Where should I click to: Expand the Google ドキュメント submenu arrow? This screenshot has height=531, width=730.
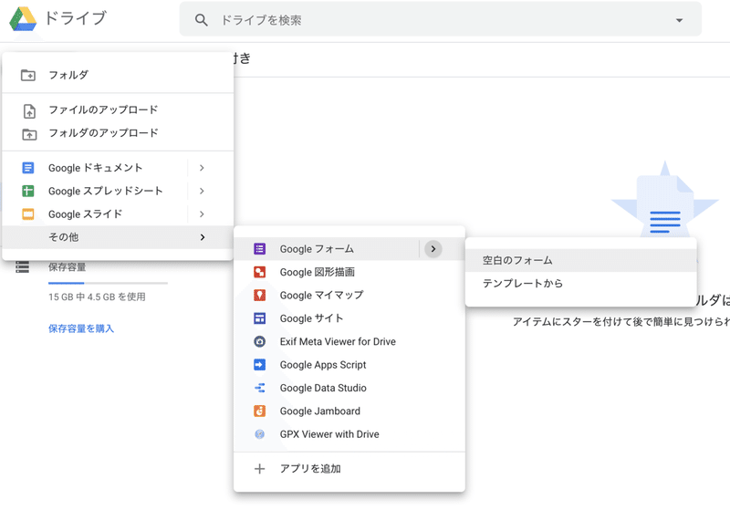coord(203,168)
